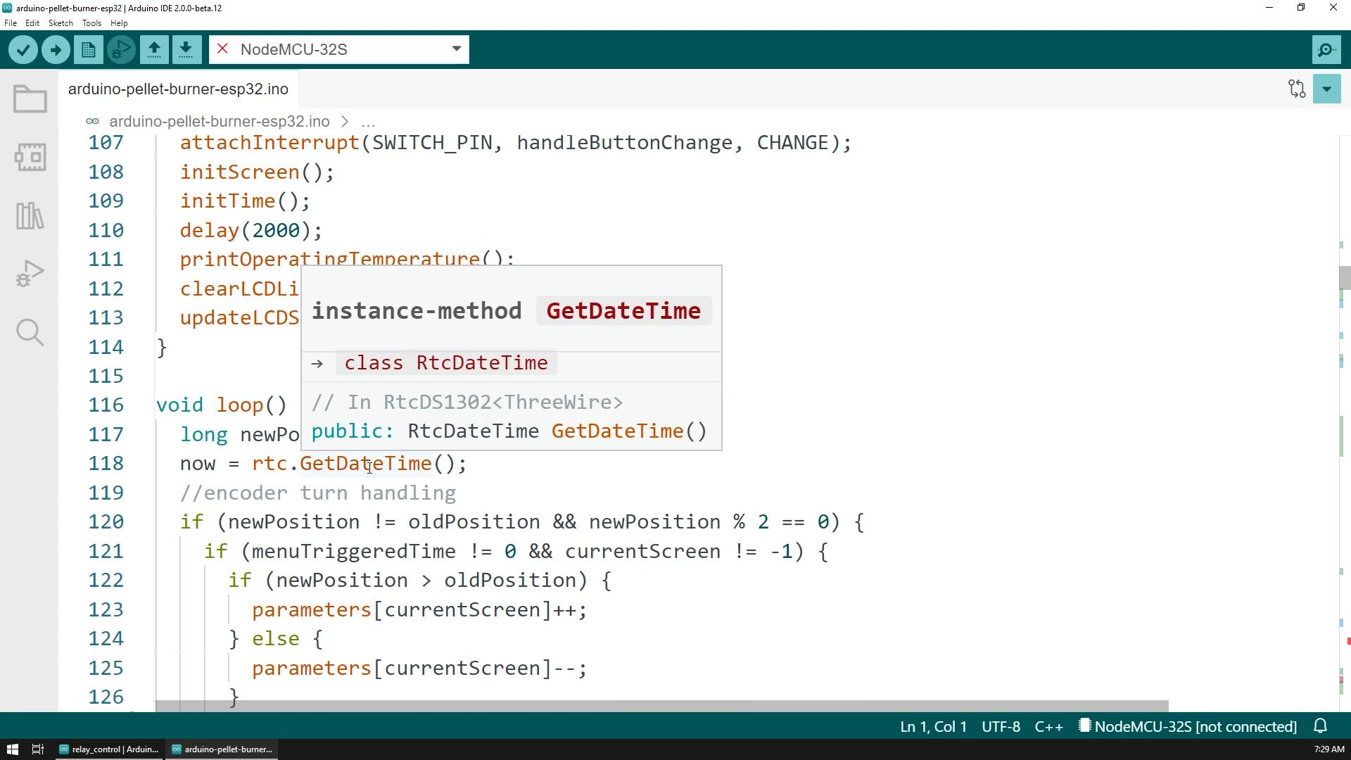This screenshot has height=760, width=1351.
Task: Click the //encoder turn handling comment
Action: (x=318, y=493)
